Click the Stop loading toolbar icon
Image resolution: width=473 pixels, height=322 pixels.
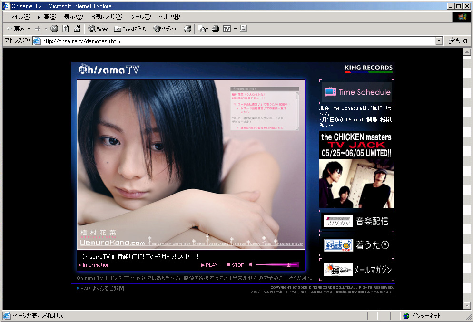(x=54, y=29)
